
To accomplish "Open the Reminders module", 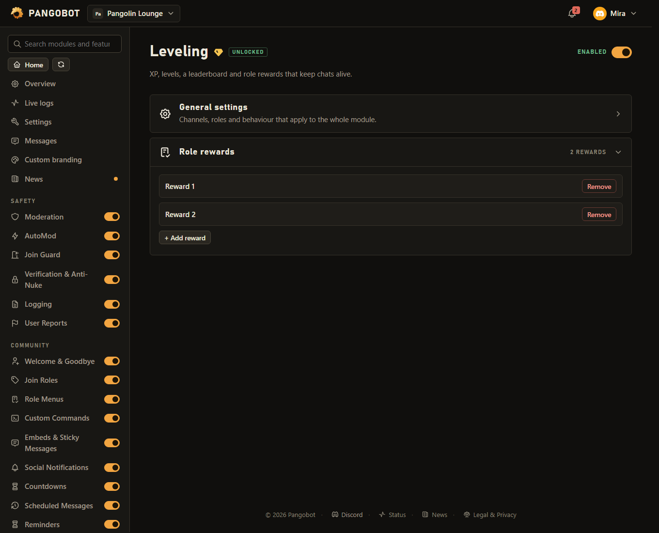I will 42,525.
